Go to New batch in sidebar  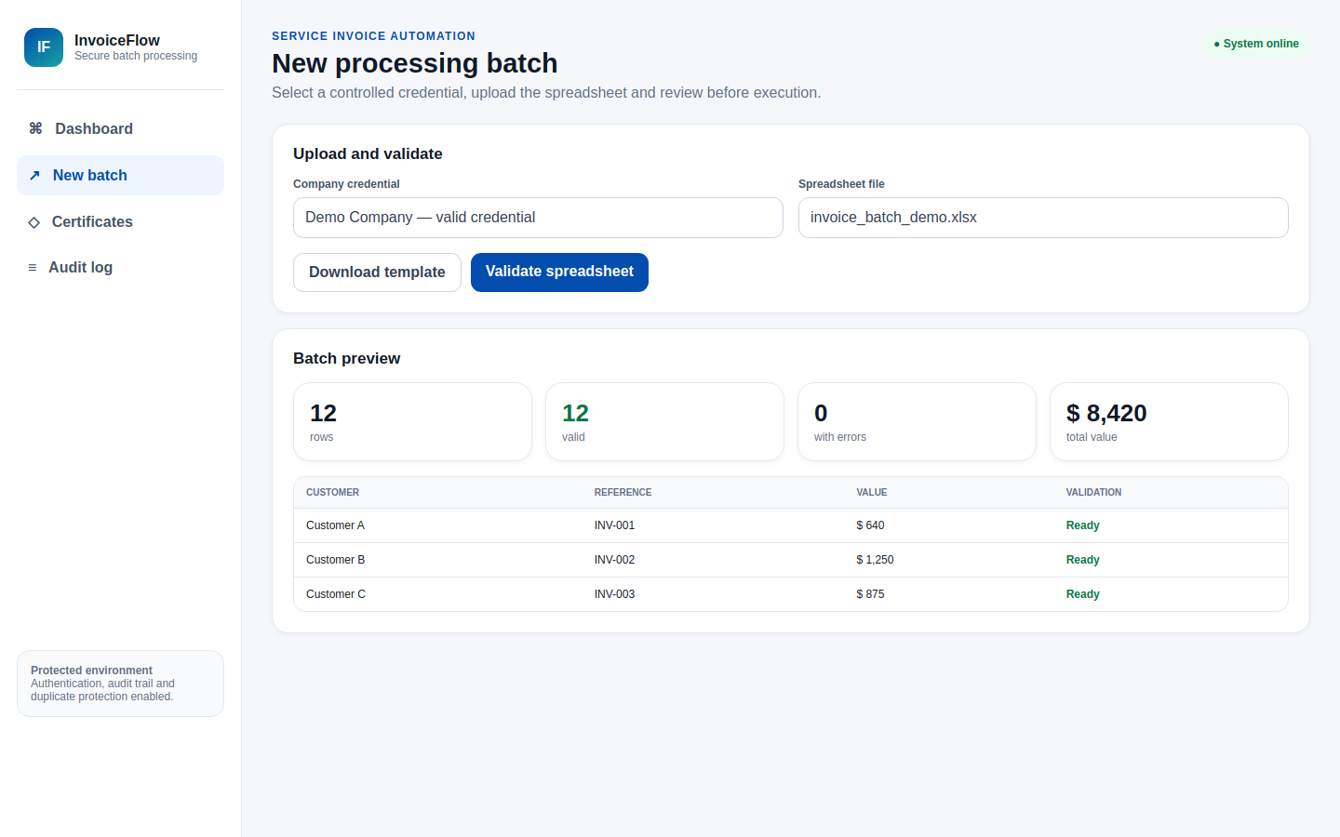point(120,176)
